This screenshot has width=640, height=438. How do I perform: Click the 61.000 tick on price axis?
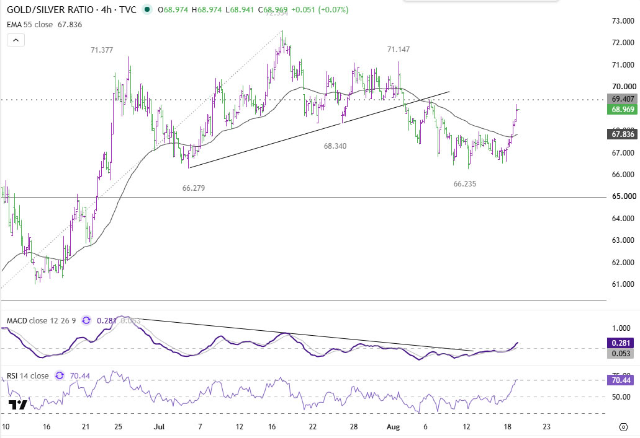click(623, 284)
